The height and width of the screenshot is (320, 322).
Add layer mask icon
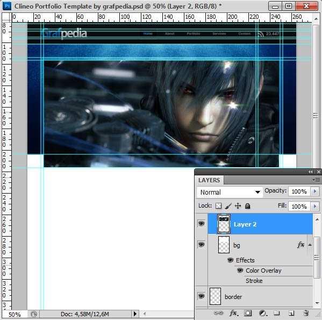click(x=248, y=313)
